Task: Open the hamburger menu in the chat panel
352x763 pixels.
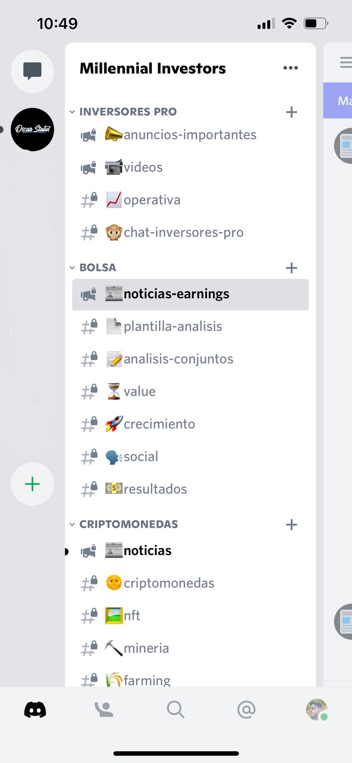Action: [346, 62]
